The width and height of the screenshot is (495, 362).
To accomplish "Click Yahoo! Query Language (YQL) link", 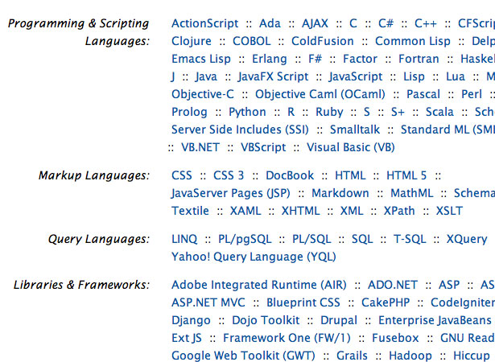I will click(x=254, y=257).
